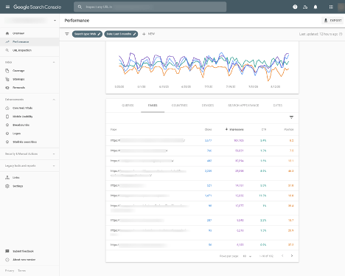Collapse the Index section
This screenshot has height=276, width=345.
54,62
